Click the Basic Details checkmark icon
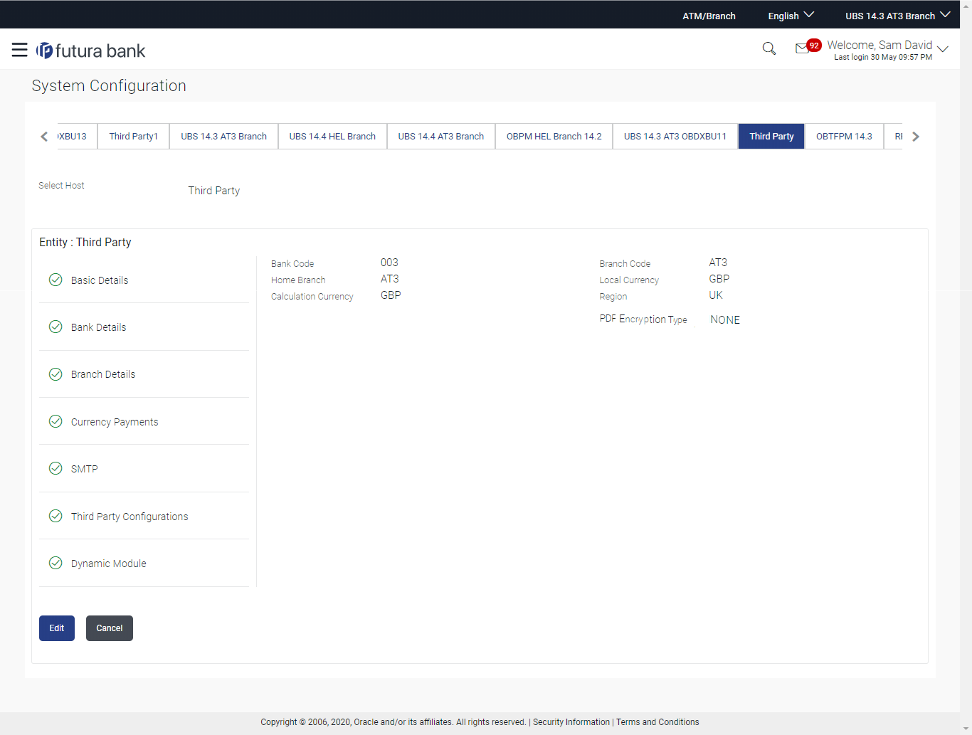972x735 pixels. [56, 280]
